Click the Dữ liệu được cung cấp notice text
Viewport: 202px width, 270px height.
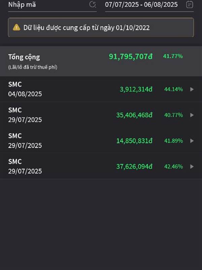[x=87, y=28]
